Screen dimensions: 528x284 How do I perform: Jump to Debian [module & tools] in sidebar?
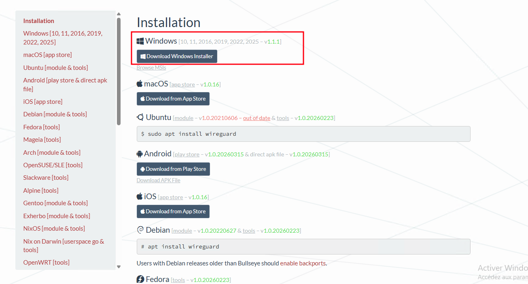(55, 114)
